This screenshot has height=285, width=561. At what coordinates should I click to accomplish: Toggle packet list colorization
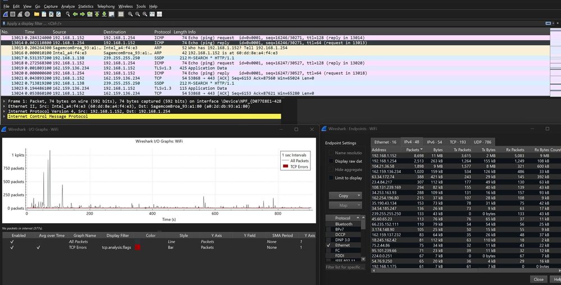[121, 14]
